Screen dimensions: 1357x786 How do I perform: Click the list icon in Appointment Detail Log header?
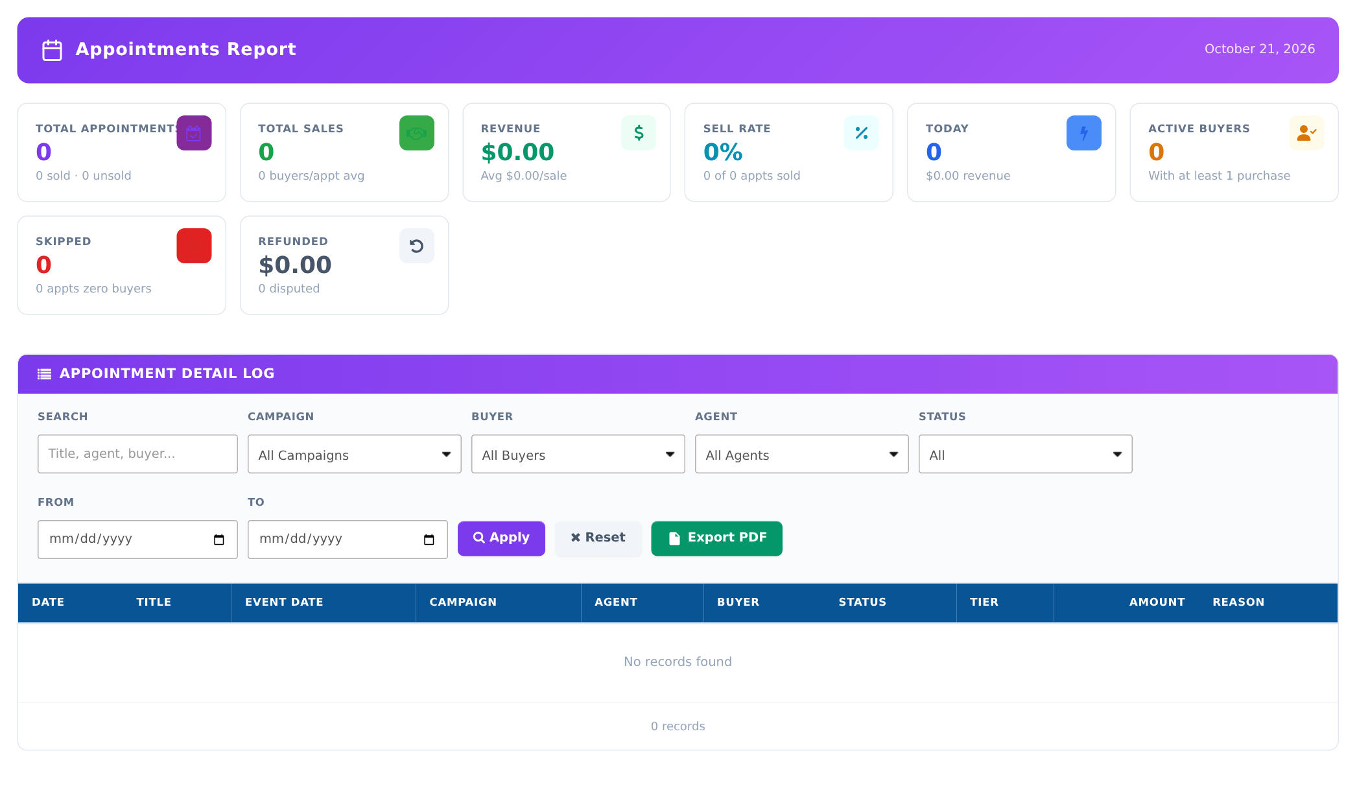coord(44,374)
